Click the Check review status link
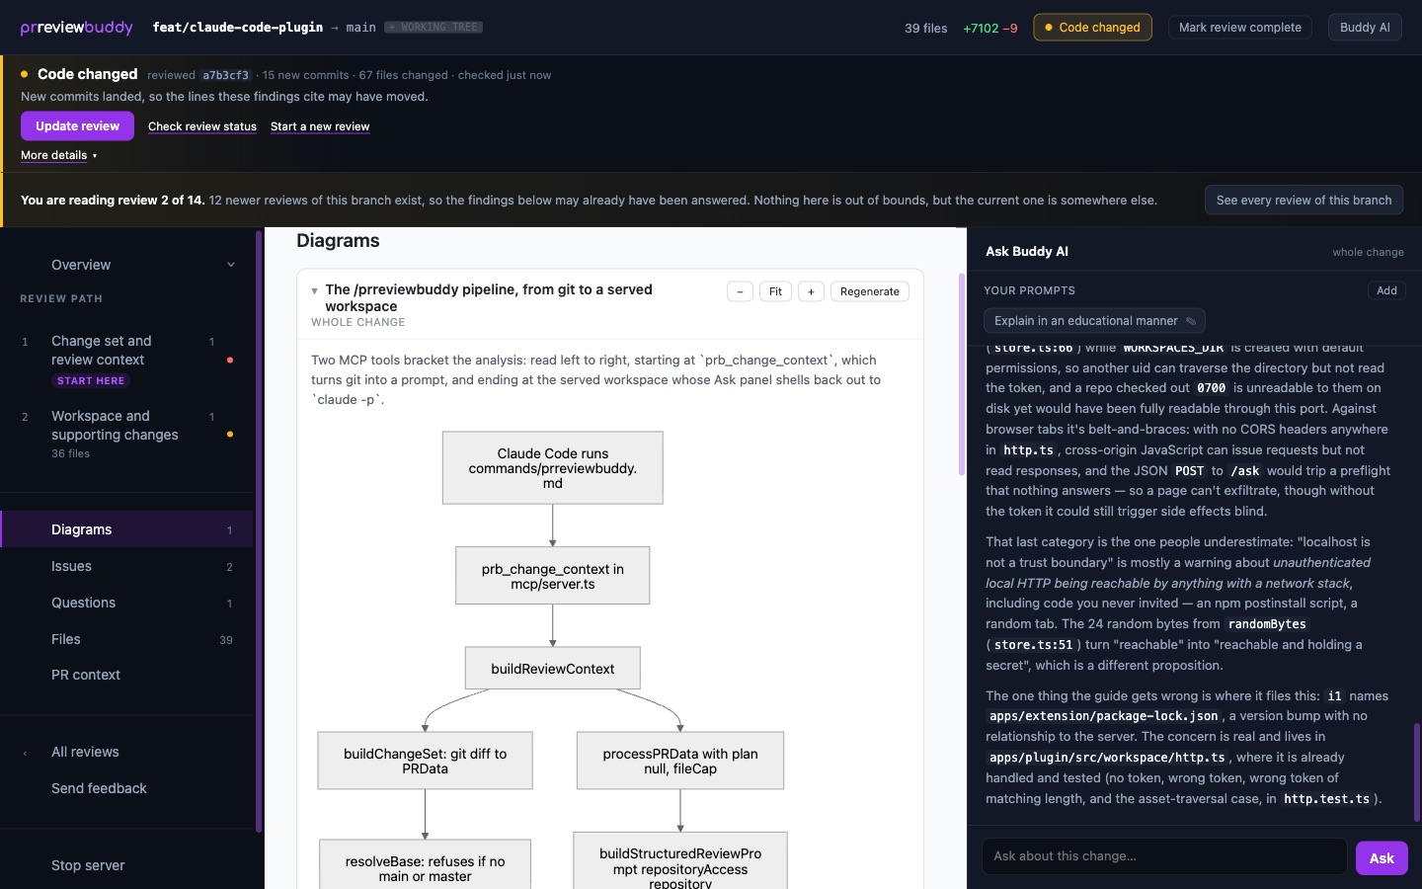This screenshot has height=889, width=1422. 202,126
